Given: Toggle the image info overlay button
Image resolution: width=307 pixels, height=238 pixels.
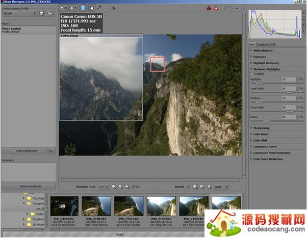Looking at the screenshot, I should (83, 8).
